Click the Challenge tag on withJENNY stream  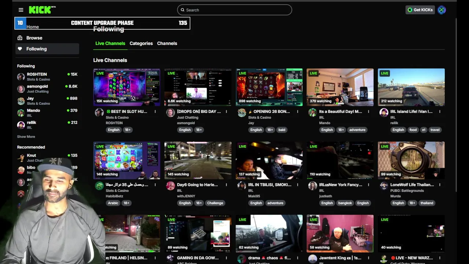click(x=215, y=203)
